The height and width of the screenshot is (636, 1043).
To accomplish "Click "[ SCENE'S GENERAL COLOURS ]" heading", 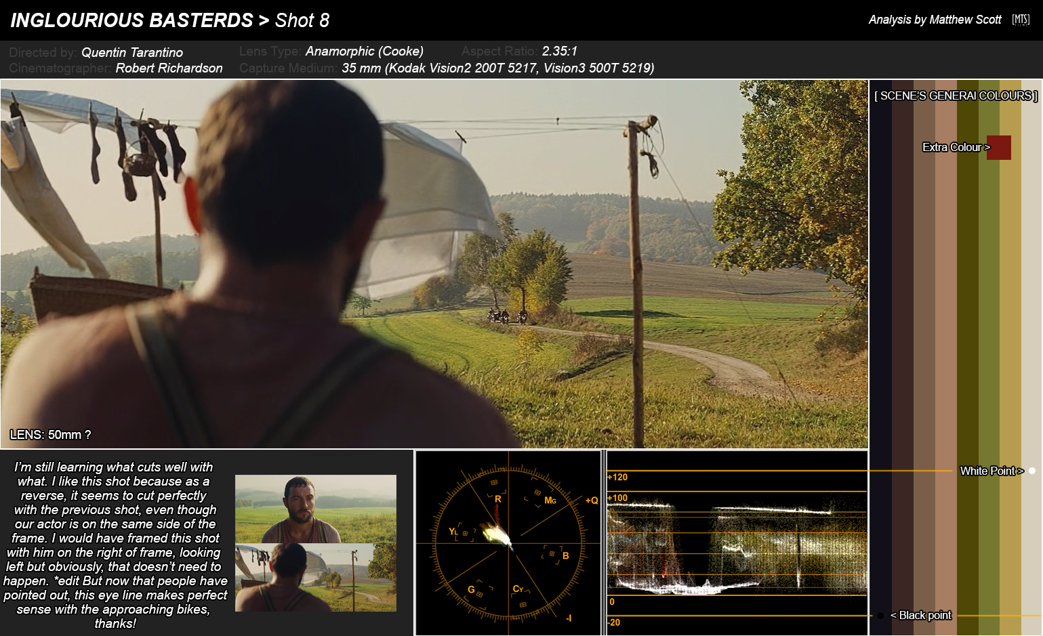I will pos(956,96).
